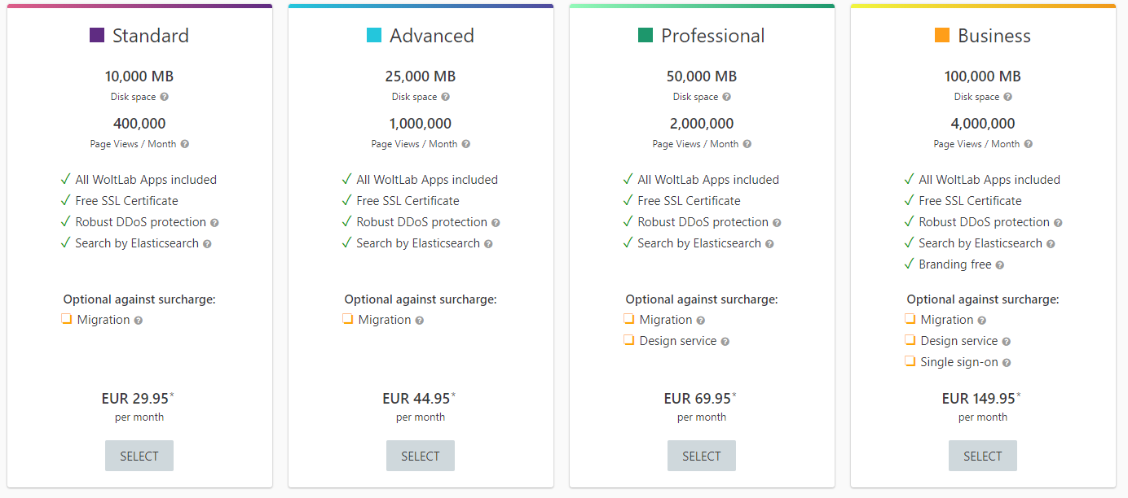Click help icon beside Standard Disk space
Screen dimensions: 1128x498
[x=165, y=97]
